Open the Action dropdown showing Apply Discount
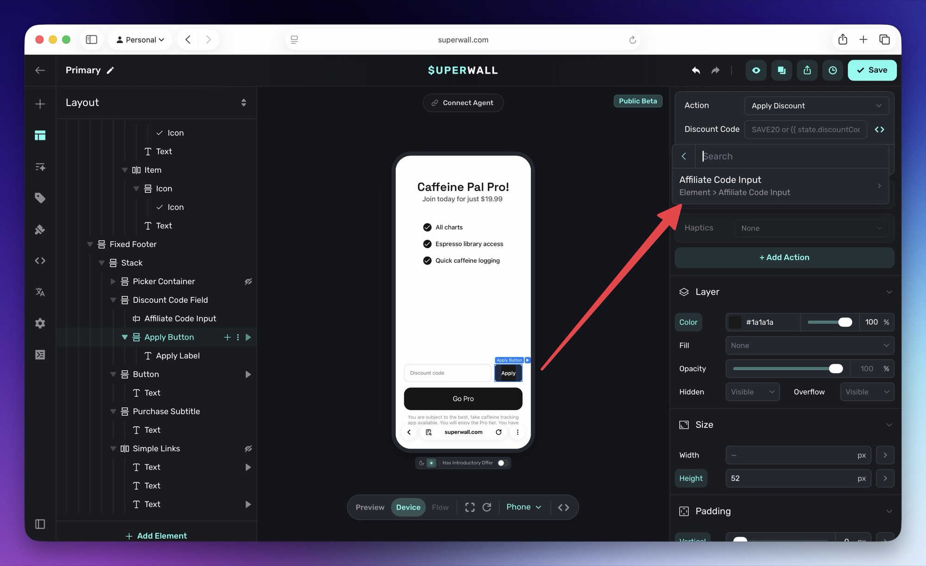Screen dimensions: 926x566 coord(816,106)
